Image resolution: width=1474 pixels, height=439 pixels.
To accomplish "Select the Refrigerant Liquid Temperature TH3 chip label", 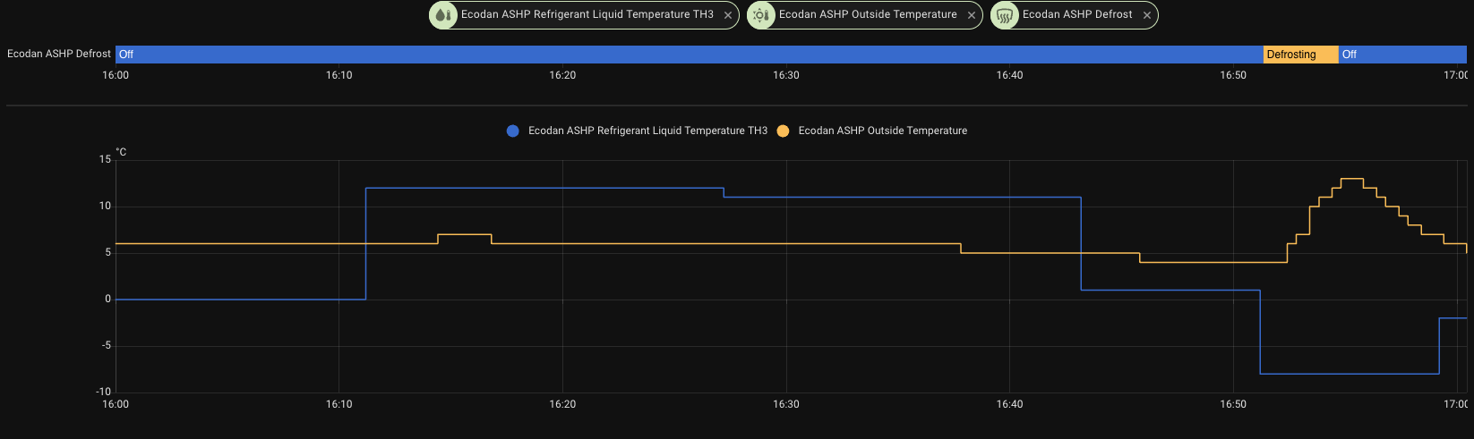I will (587, 14).
